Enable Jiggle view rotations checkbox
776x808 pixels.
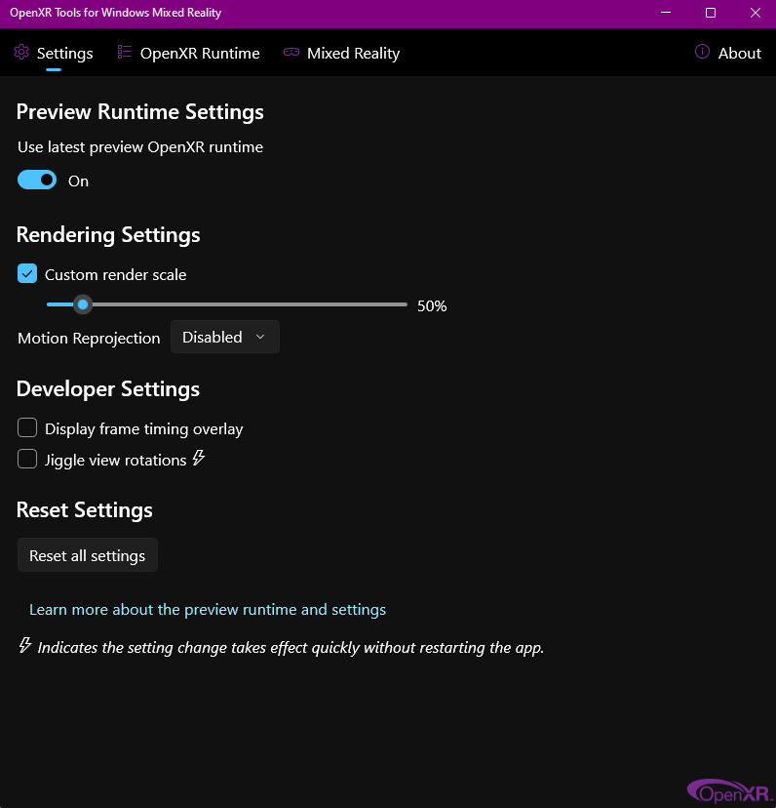click(27, 459)
